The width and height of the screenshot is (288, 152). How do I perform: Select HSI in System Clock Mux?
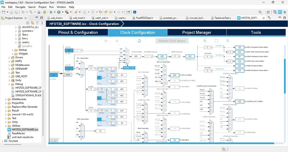tap(127, 50)
